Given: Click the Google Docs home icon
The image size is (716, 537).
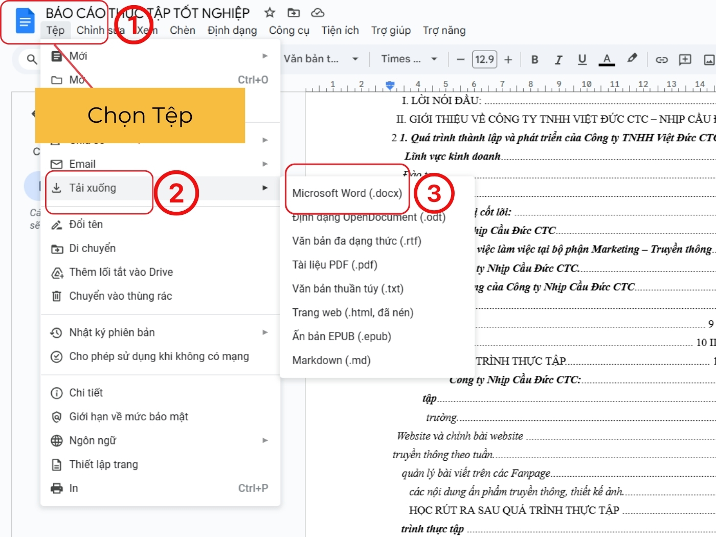Looking at the screenshot, I should tap(25, 21).
